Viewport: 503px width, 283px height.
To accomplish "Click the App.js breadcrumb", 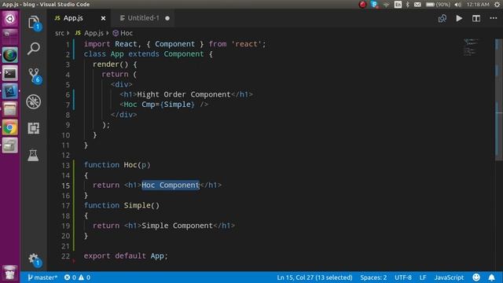I will coord(94,33).
